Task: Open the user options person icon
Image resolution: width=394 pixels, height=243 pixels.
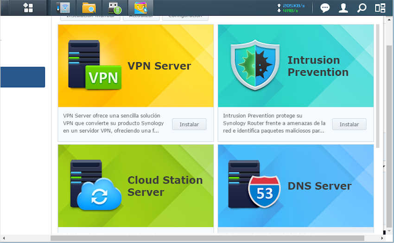Action: pyautogui.click(x=343, y=8)
